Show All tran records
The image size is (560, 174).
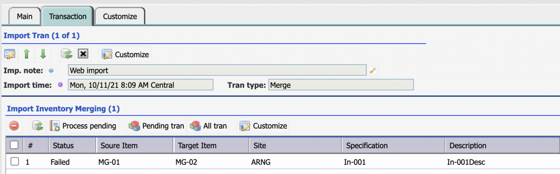(208, 126)
